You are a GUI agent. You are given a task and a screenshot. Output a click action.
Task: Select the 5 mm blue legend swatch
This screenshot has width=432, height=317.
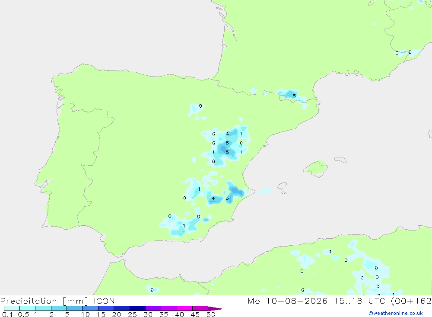[74, 308]
